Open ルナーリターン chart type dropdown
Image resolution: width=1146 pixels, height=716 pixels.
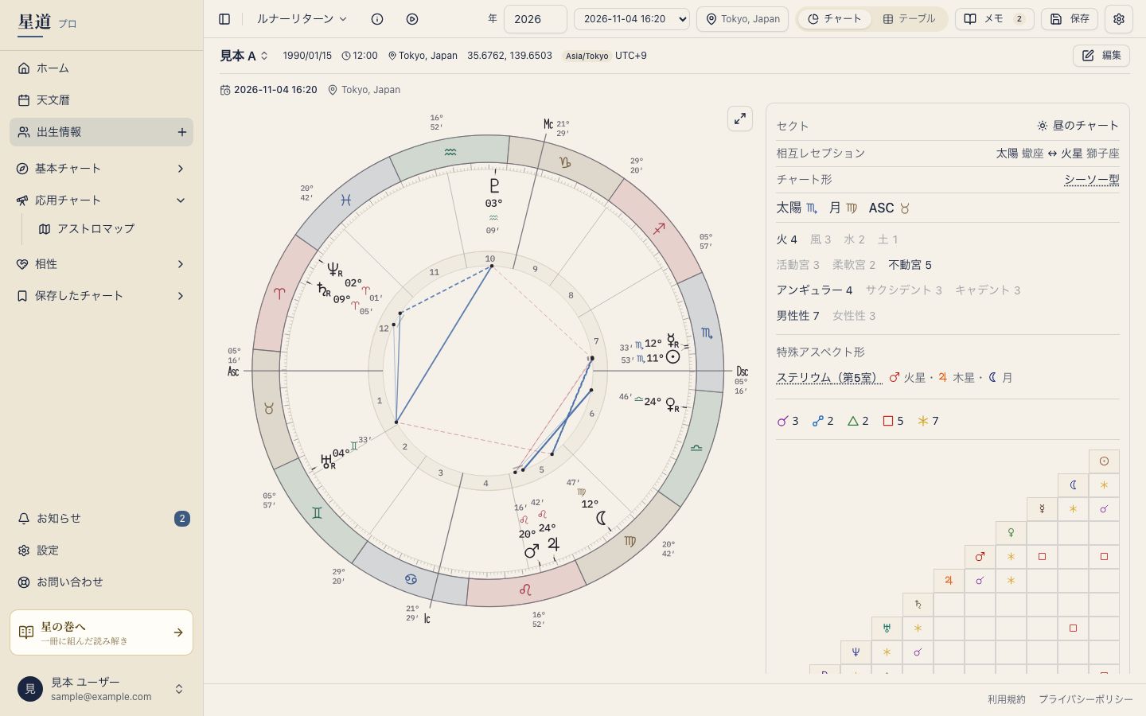tap(302, 19)
